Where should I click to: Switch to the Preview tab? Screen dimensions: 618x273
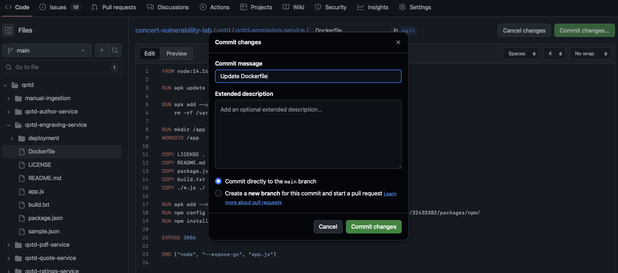click(x=177, y=54)
